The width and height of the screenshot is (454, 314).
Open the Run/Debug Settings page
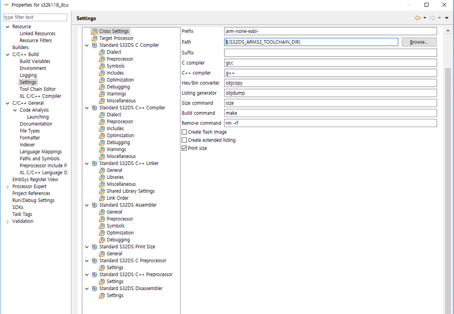(33, 201)
